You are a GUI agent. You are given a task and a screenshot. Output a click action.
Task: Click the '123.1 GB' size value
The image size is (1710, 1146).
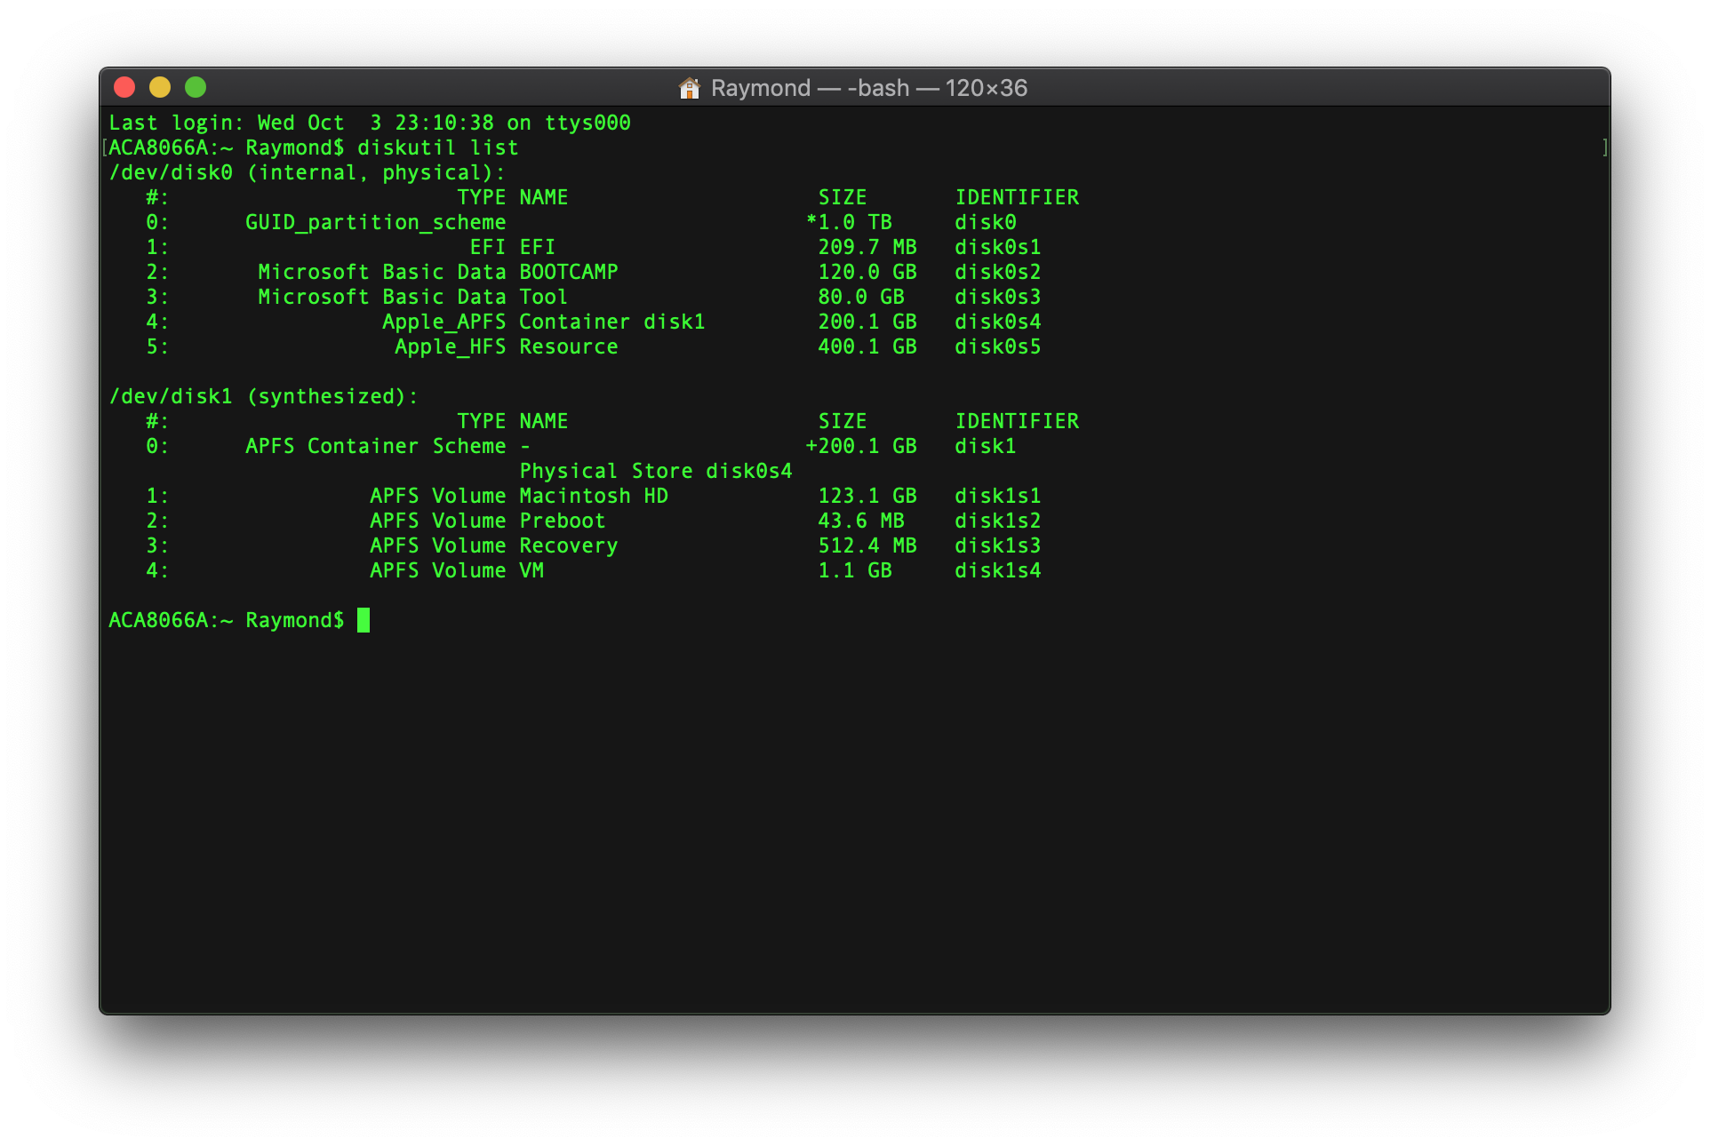click(x=867, y=496)
